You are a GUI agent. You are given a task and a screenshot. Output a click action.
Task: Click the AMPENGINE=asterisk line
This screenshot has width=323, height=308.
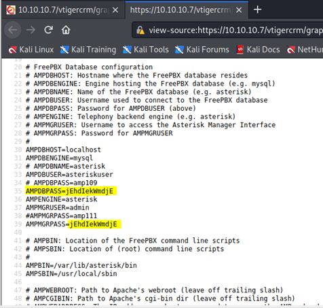pyautogui.click(x=61, y=199)
